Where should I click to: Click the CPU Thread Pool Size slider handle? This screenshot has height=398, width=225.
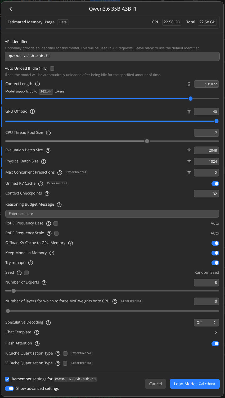147,141
